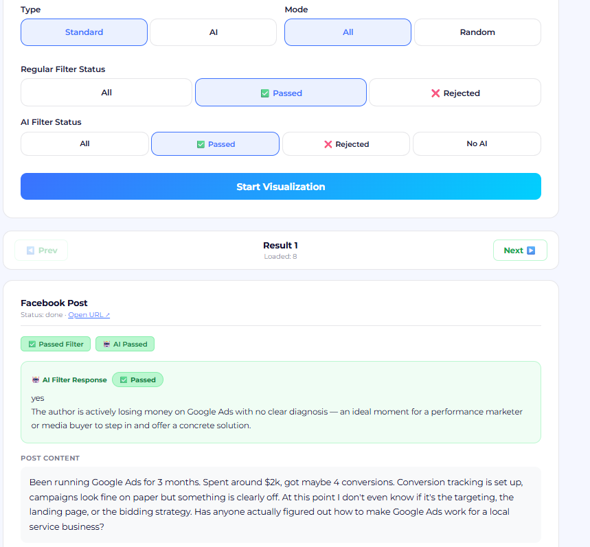Click the Passed badge in AI Filter Response

138,380
